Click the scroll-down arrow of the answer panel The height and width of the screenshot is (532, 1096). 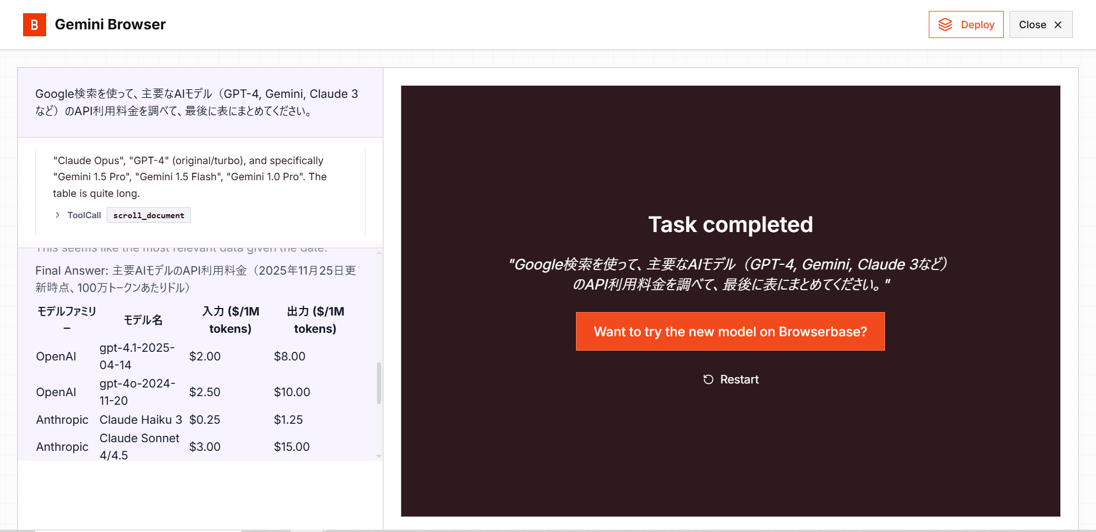[x=379, y=456]
